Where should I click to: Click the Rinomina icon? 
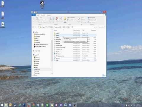tap(61, 19)
